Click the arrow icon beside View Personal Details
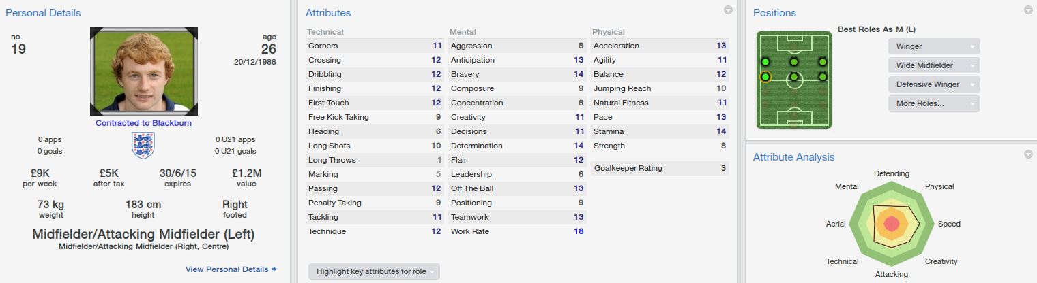This screenshot has width=1037, height=283. tap(274, 269)
